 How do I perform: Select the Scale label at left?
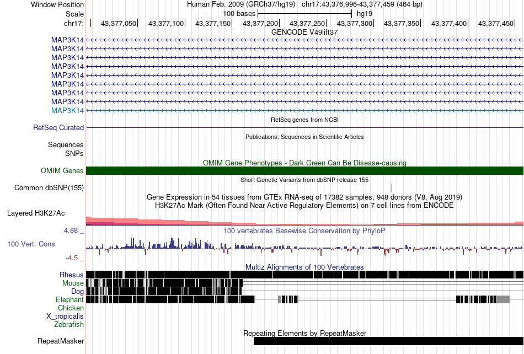click(x=75, y=14)
